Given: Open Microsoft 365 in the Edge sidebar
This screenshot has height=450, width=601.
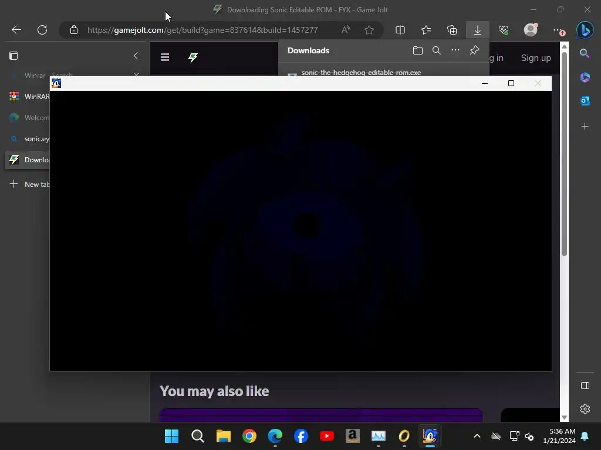Looking at the screenshot, I should [585, 77].
